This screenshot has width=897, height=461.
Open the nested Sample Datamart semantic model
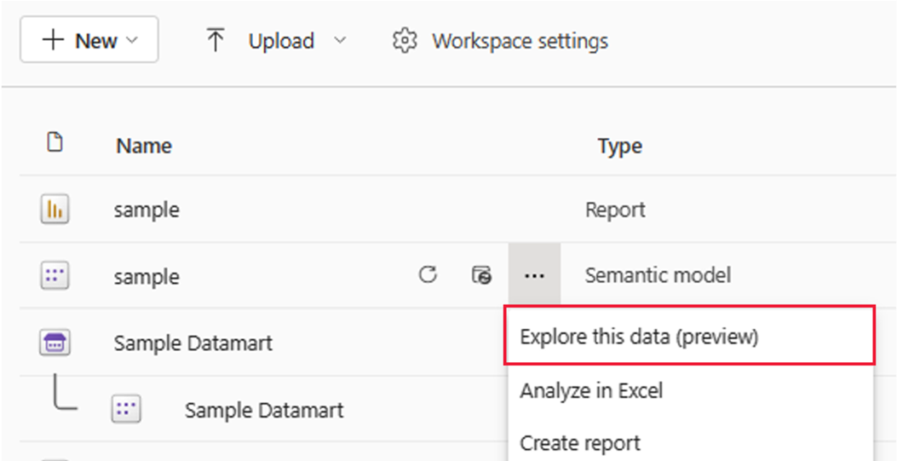point(264,410)
